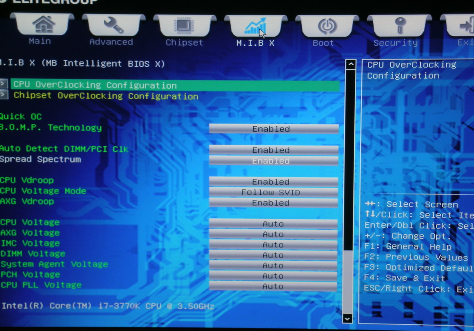Screen dimensions: 474x331
Task: Open Chipset OverClocking Configuration submenu
Action: (x=106, y=96)
